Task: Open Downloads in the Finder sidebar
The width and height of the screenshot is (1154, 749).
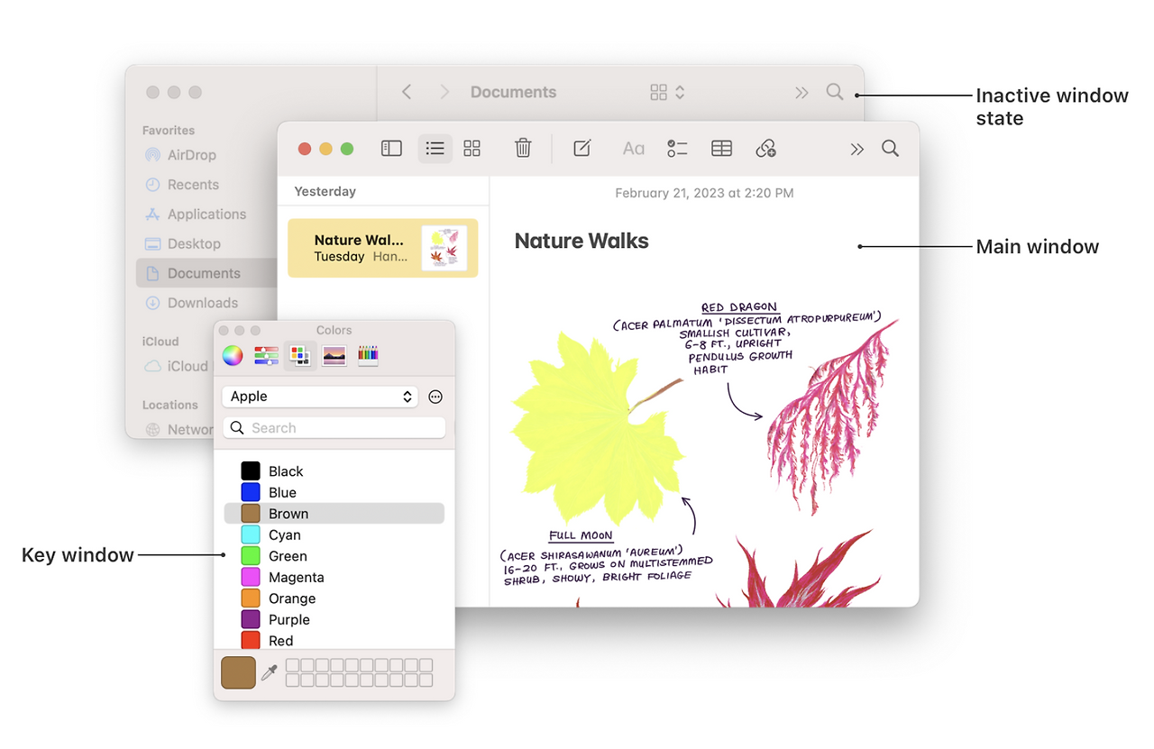Action: (x=191, y=303)
